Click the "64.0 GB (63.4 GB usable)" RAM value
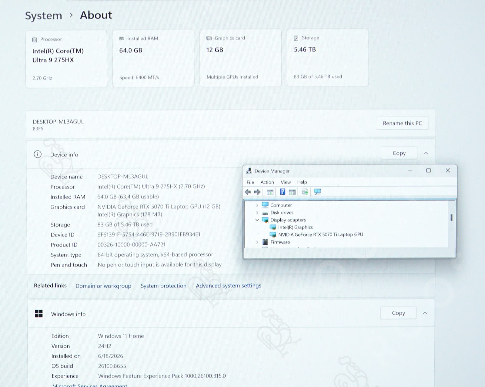Viewport: 485px width, 387px height. (128, 197)
